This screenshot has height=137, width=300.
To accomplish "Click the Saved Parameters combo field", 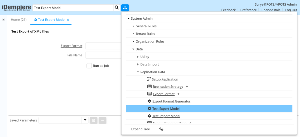I will tap(60, 120).
